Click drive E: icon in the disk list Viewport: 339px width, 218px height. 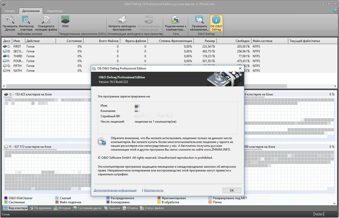(x=5, y=56)
